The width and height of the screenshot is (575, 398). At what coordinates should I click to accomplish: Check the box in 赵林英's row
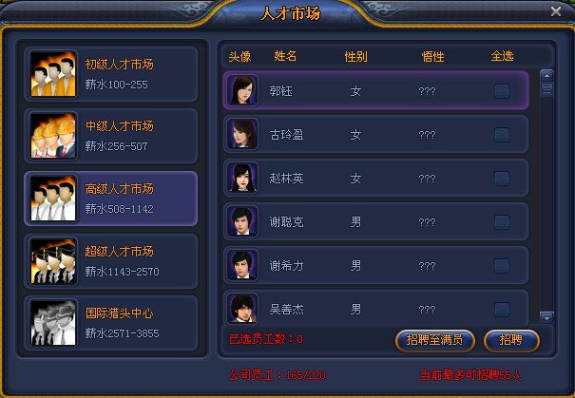(501, 179)
